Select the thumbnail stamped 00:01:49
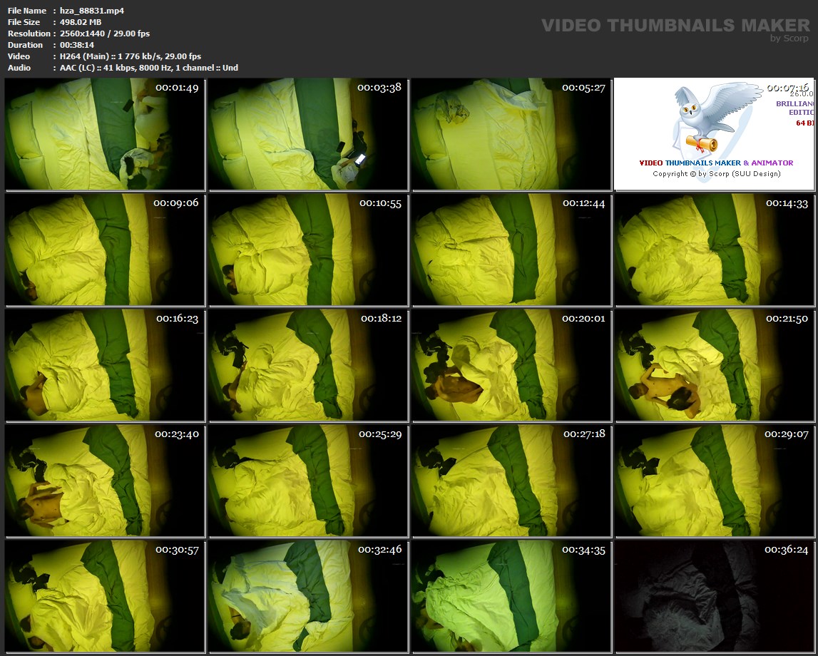This screenshot has height=656, width=818. tap(104, 134)
